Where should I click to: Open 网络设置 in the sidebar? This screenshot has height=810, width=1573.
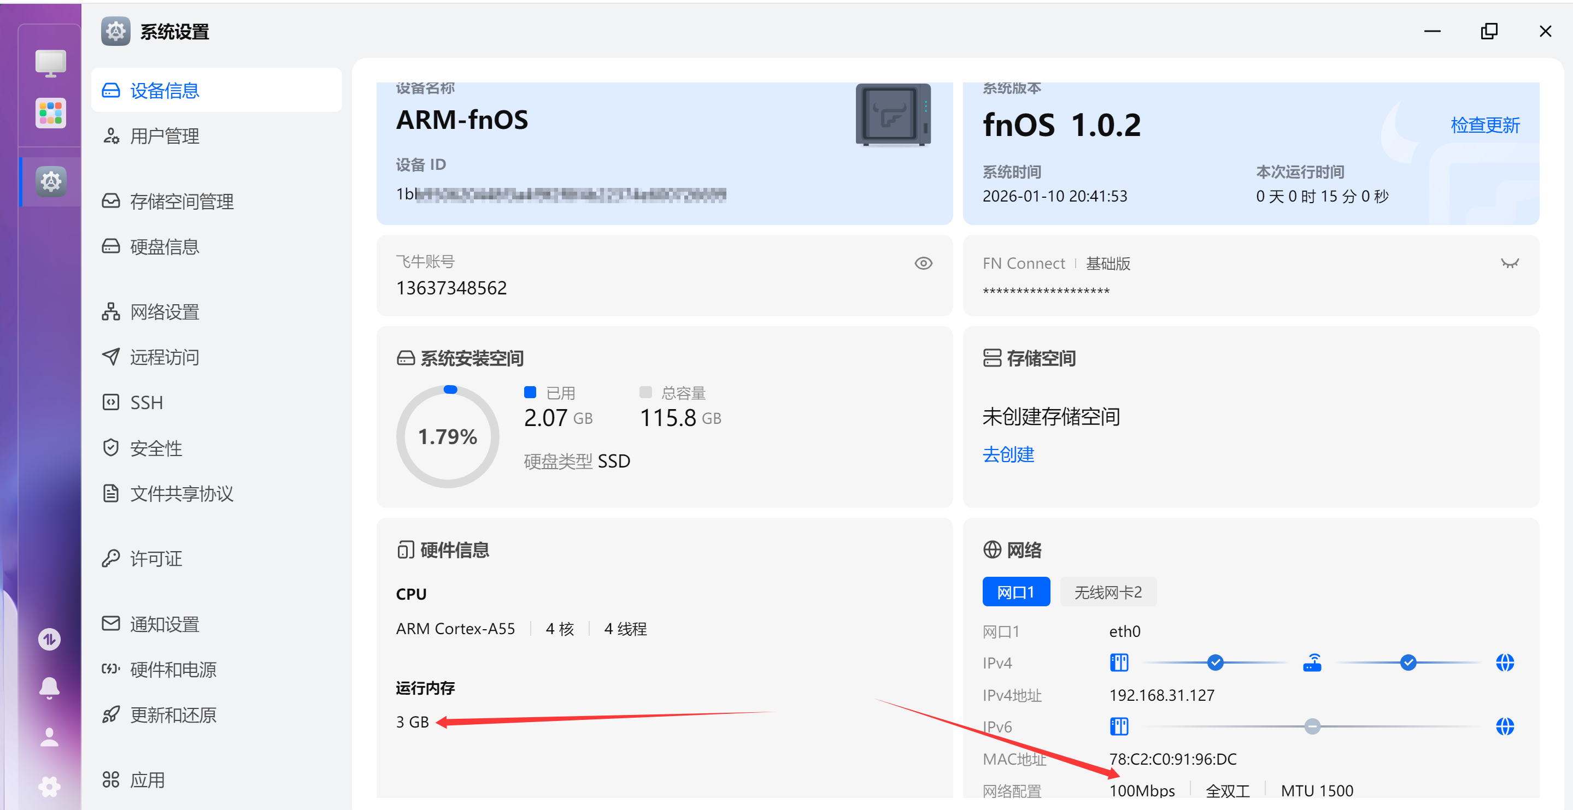(165, 312)
